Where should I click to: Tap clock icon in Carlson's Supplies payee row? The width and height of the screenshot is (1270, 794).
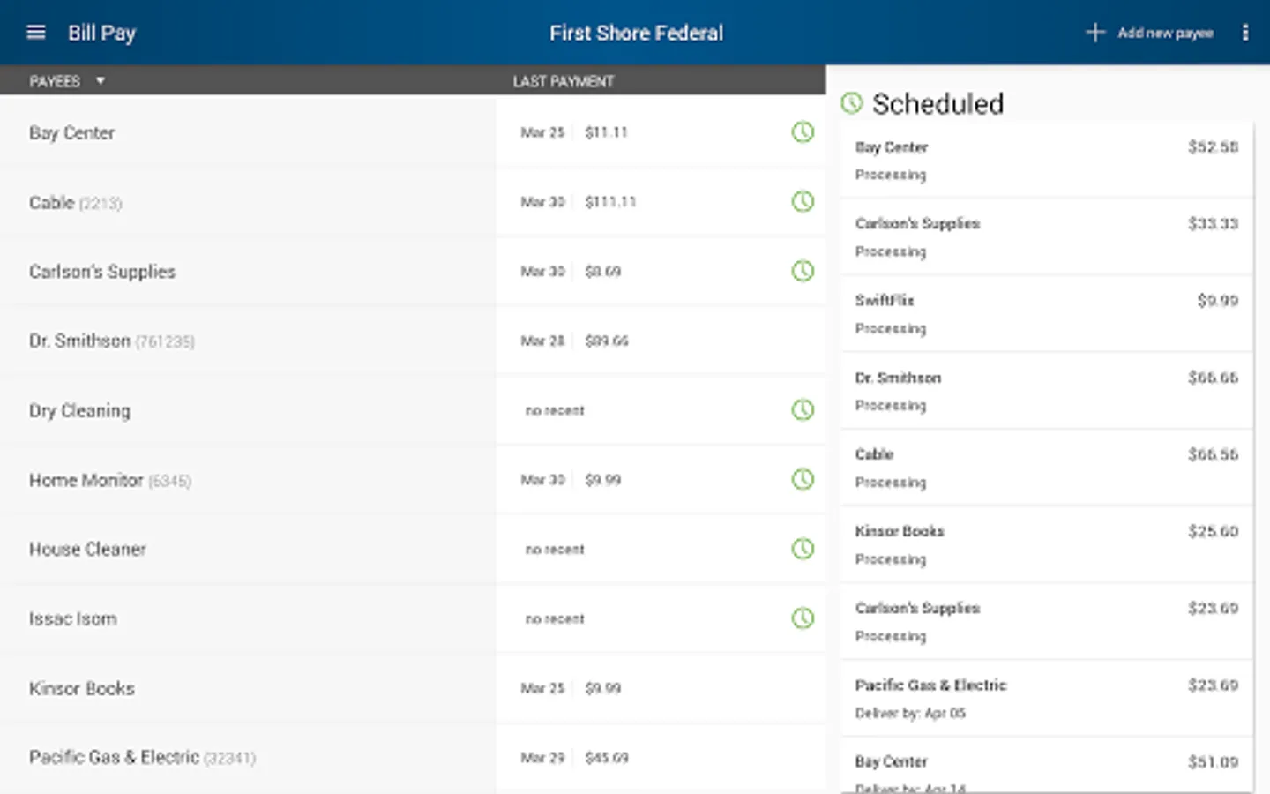tap(803, 271)
